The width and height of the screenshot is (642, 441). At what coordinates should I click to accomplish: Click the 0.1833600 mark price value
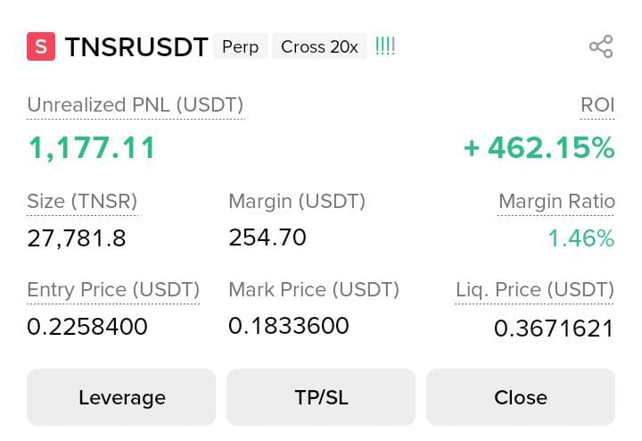(x=289, y=326)
